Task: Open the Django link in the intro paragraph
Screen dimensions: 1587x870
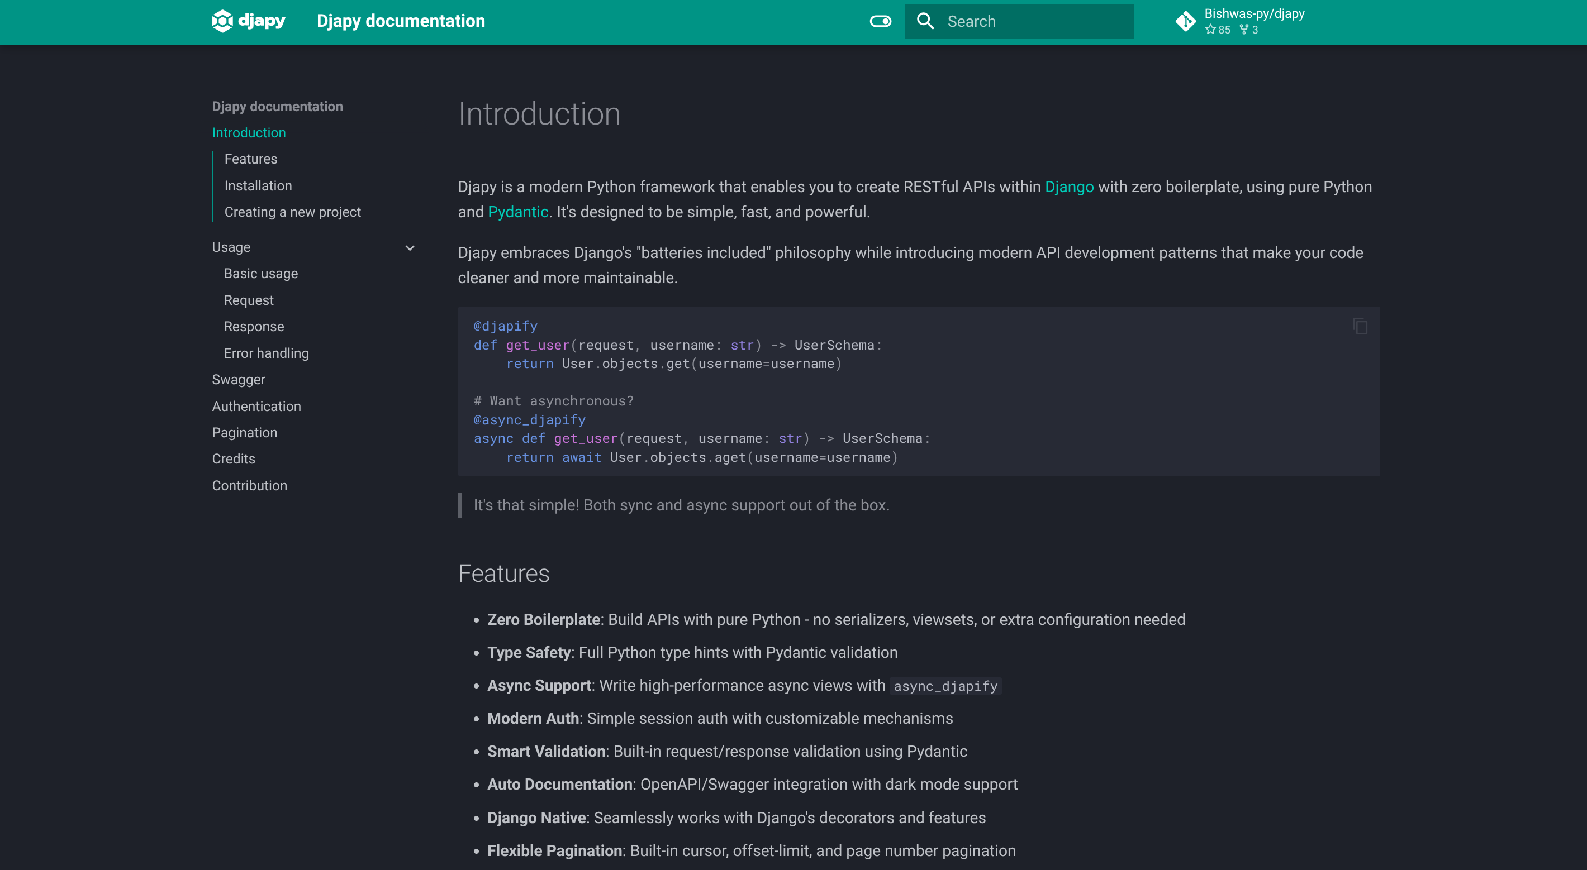Action: pos(1068,187)
